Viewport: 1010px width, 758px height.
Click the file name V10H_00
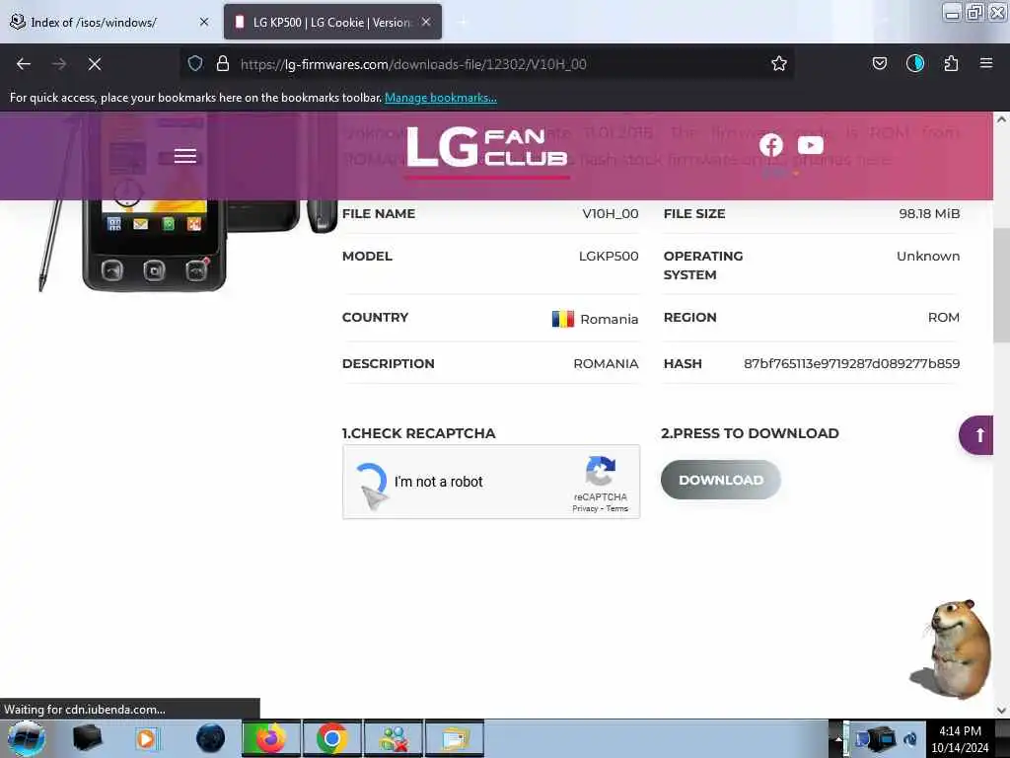point(610,214)
